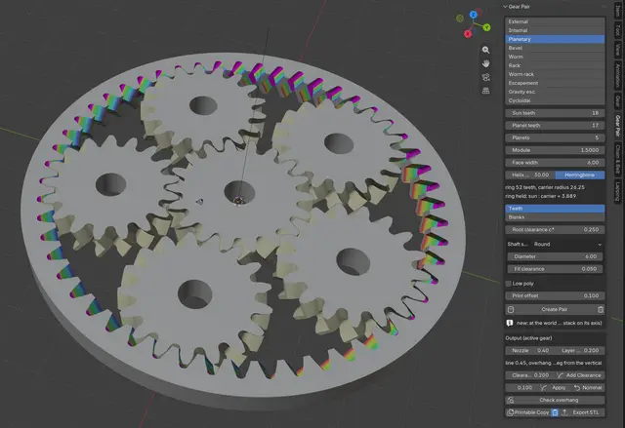
Task: Open the Shaft style Round dropdown
Action: [x=567, y=245]
